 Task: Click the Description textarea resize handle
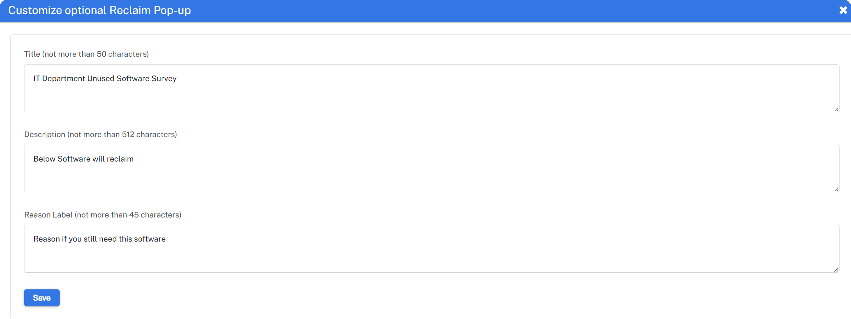(x=836, y=189)
